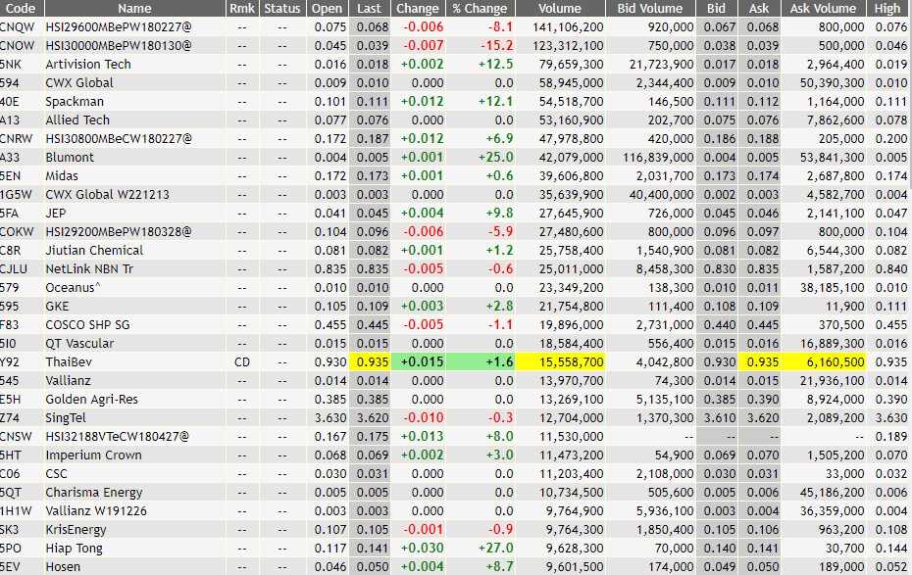Click ThaiBev highlighted Last price 0.935
Viewport: 912px width, 575px height.
point(370,361)
